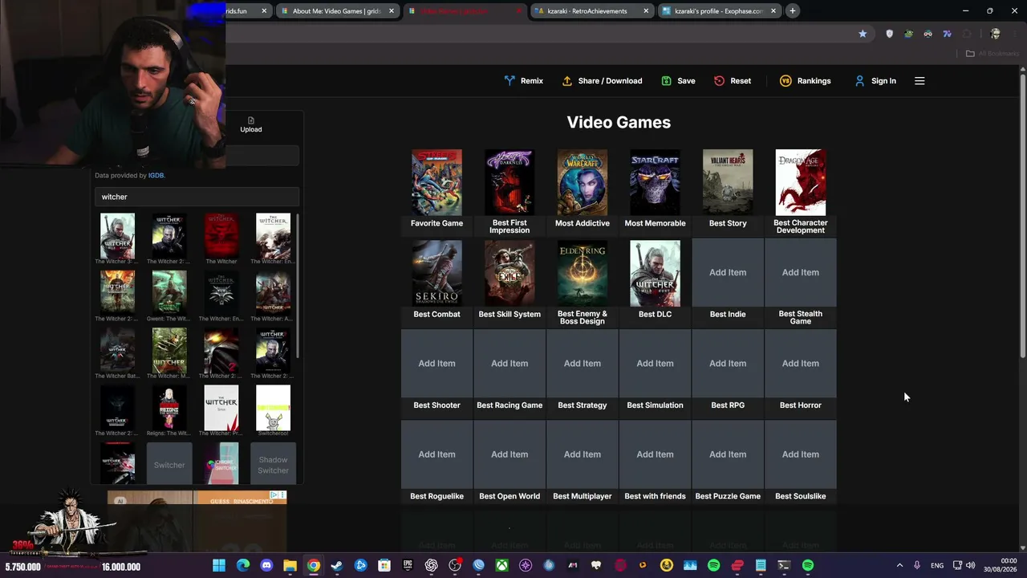Click the shield extension icon in Chrome toolbar
The width and height of the screenshot is (1027, 578).
(889, 34)
